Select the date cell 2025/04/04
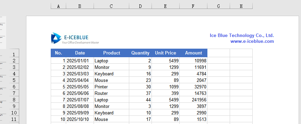 80,80
